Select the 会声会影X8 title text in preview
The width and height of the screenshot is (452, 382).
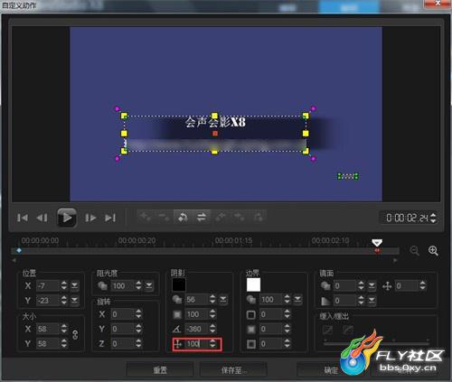[x=215, y=122]
